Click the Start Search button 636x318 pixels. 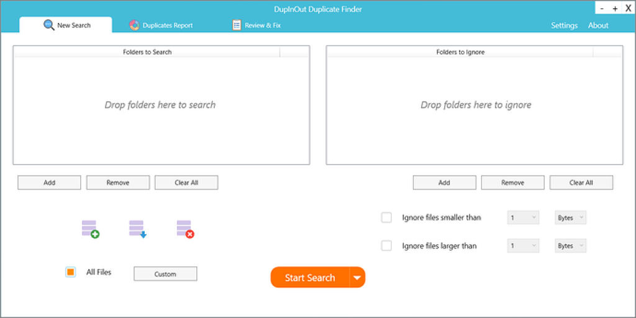pyautogui.click(x=310, y=278)
